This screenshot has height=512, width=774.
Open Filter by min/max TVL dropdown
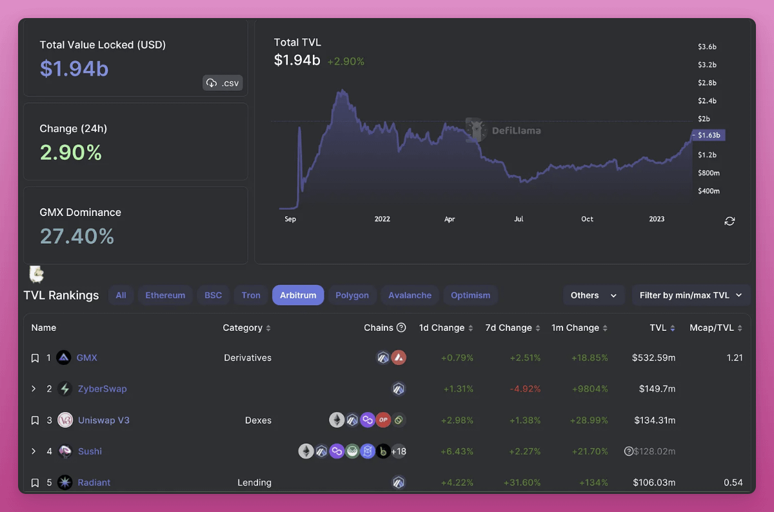691,295
